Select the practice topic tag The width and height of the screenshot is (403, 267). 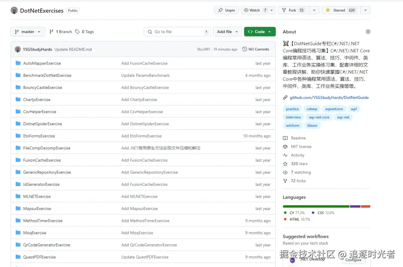tap(292, 109)
